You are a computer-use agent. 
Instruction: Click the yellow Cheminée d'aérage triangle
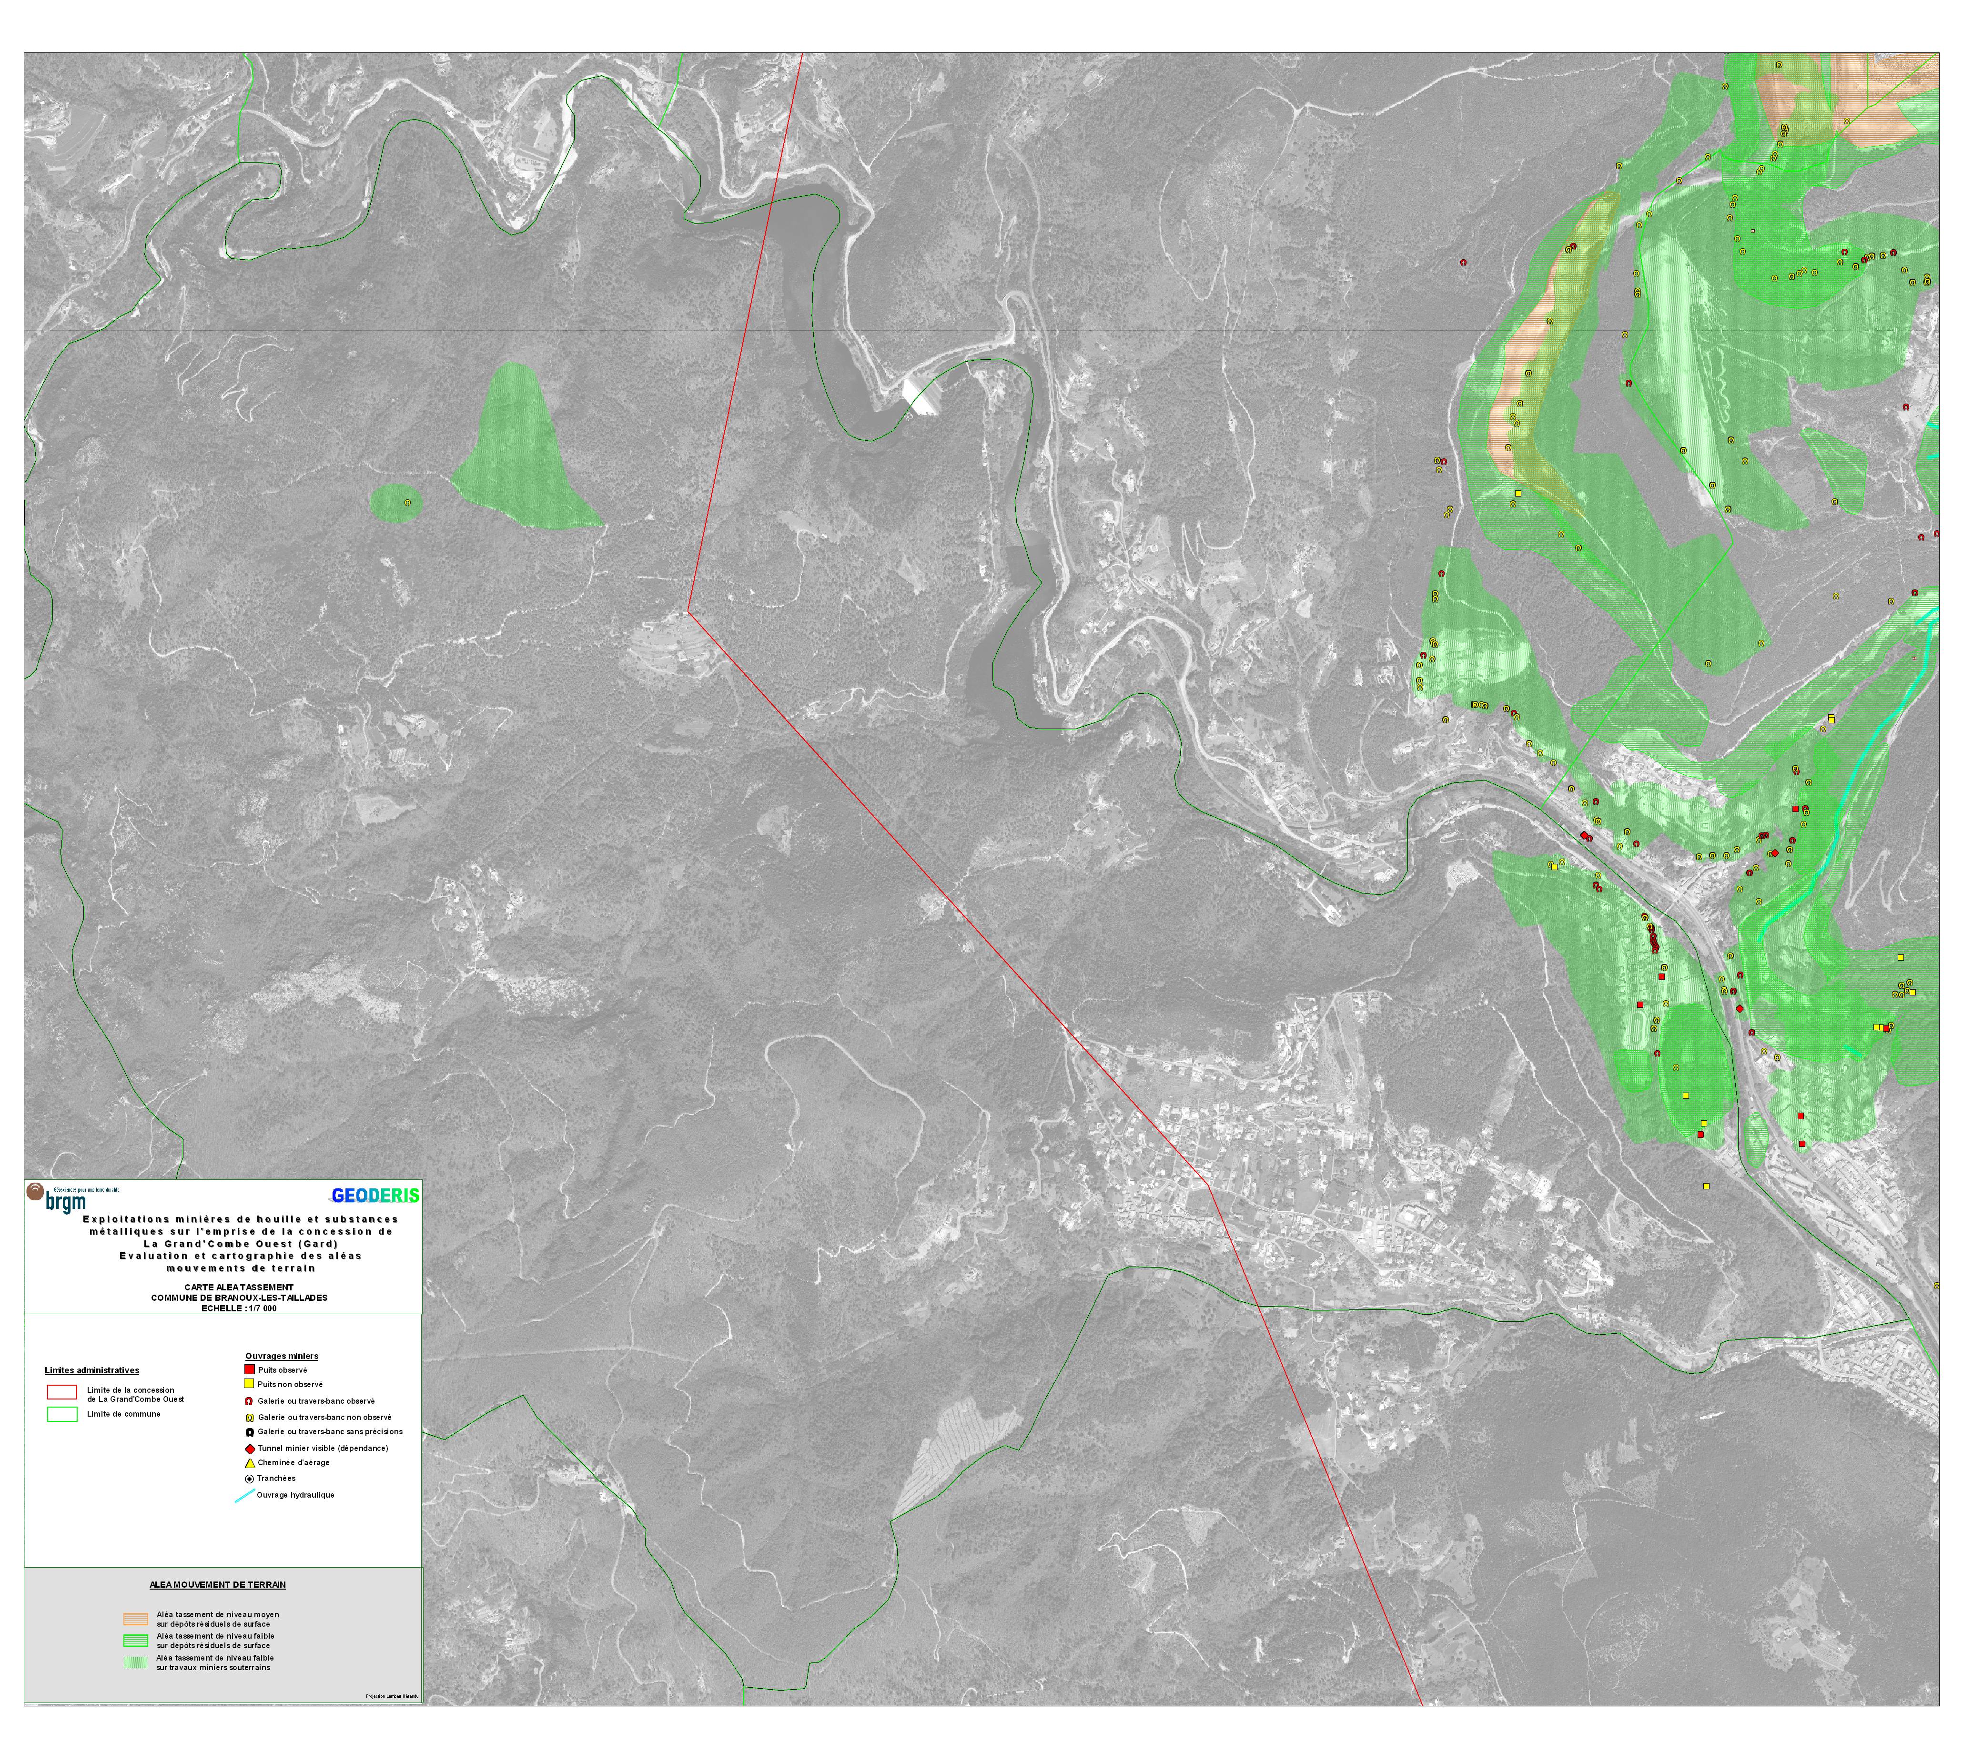tap(249, 1462)
